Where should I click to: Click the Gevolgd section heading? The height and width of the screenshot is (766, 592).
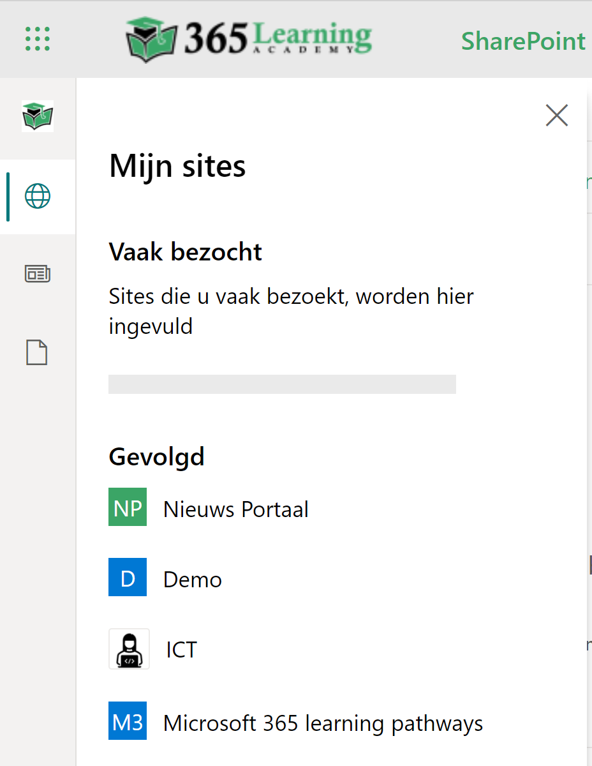[x=157, y=457]
